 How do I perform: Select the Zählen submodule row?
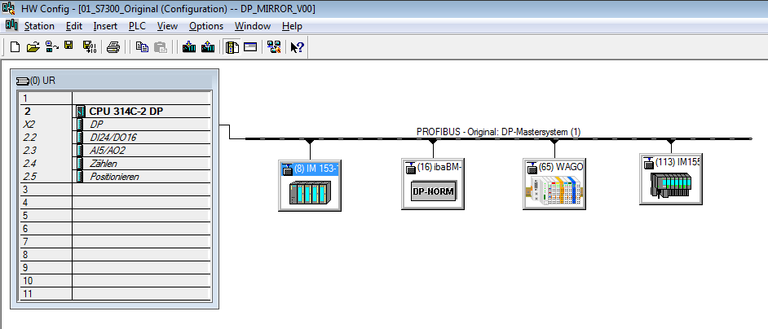pyautogui.click(x=116, y=164)
